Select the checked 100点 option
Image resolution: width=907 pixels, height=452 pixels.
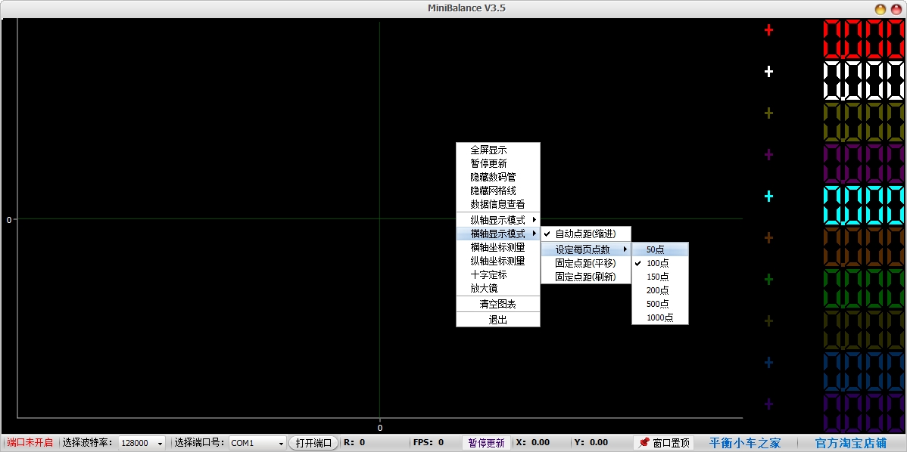657,263
